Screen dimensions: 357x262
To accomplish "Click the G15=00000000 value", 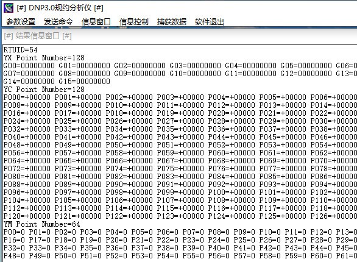I will click(84, 82).
